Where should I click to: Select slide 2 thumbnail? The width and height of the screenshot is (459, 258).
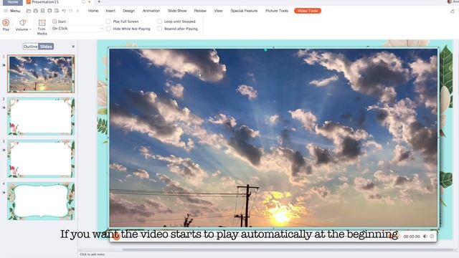(x=41, y=116)
